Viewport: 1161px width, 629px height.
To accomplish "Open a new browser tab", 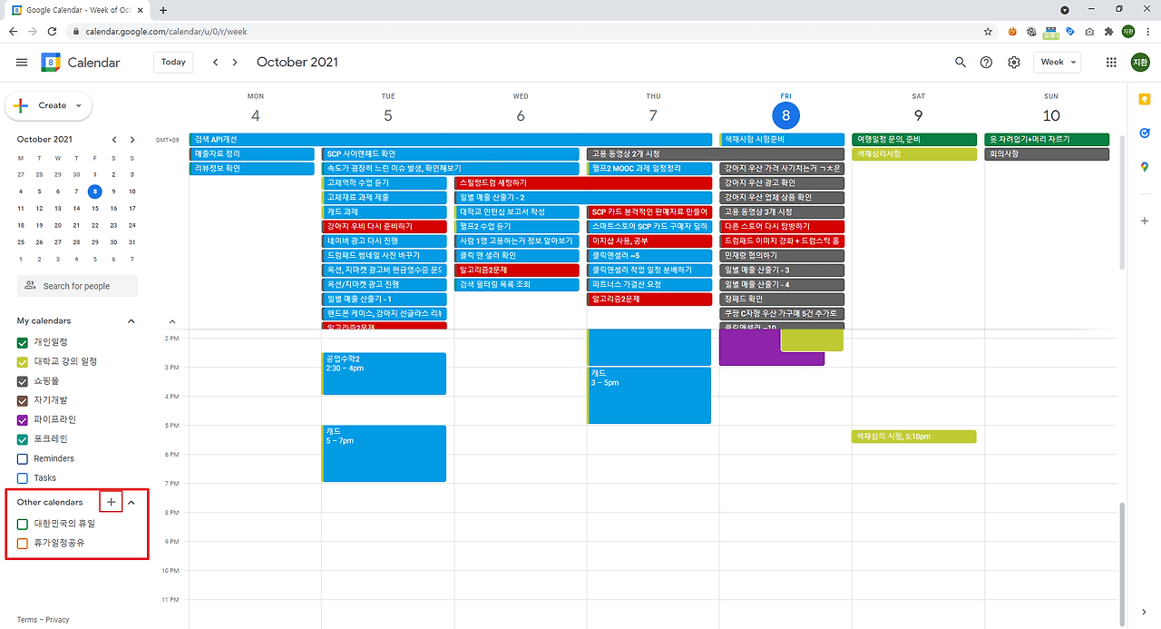I will (x=163, y=10).
